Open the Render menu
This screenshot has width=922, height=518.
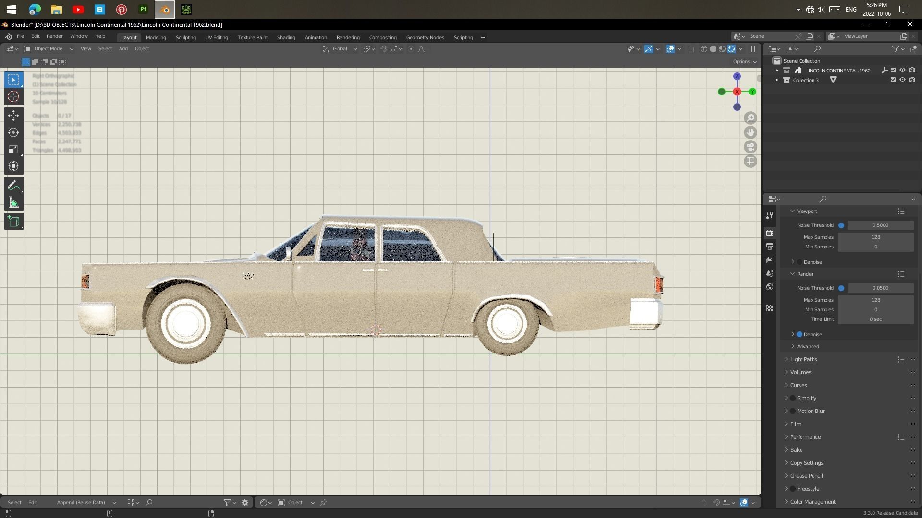[x=54, y=36]
